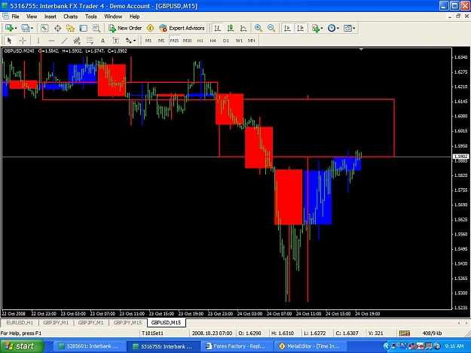Select the Fibonacci Retracement tool
This screenshot has width=471, height=353.
pyautogui.click(x=90, y=41)
